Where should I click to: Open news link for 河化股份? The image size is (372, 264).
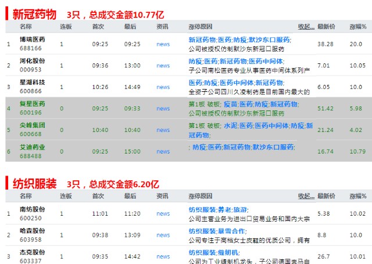tap(163, 66)
